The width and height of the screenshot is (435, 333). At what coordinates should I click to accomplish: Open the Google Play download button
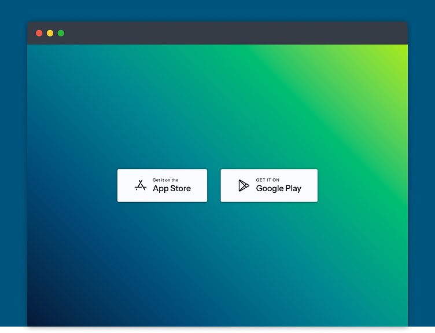269,185
